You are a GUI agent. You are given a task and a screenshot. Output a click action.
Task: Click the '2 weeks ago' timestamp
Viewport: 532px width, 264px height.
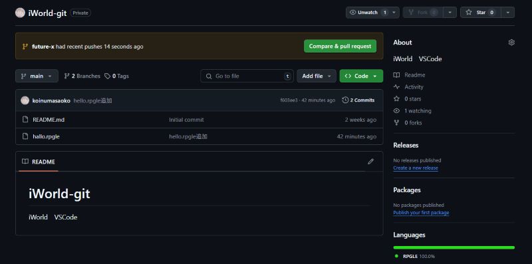(x=360, y=120)
